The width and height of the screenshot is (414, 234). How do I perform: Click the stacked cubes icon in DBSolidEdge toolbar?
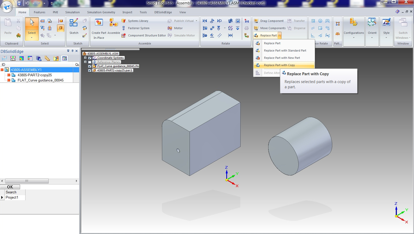(x=47, y=58)
